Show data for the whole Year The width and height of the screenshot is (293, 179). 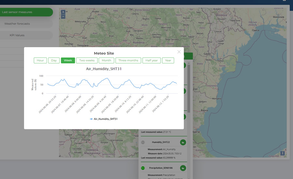click(x=168, y=61)
